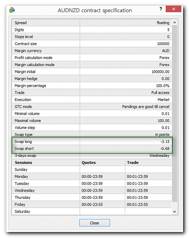Click the Swap type value 'in points'
Screen dimensions: 189x238
click(x=162, y=134)
